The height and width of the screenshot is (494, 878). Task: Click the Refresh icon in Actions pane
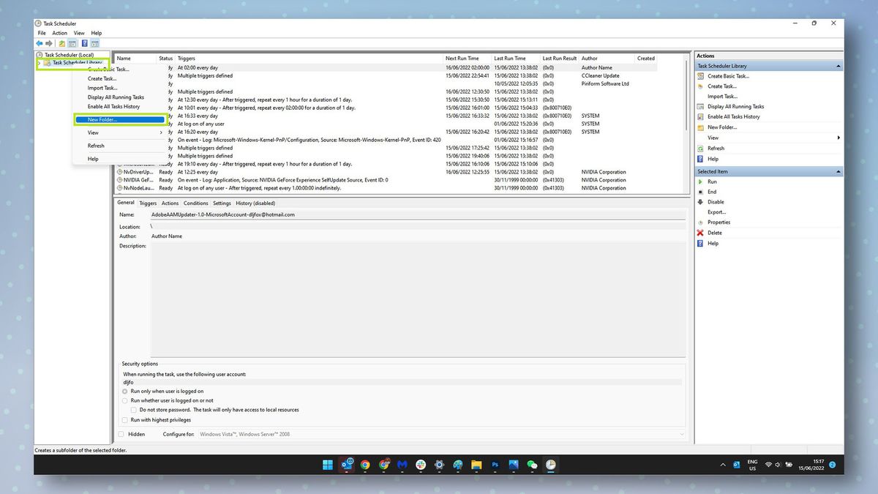700,149
